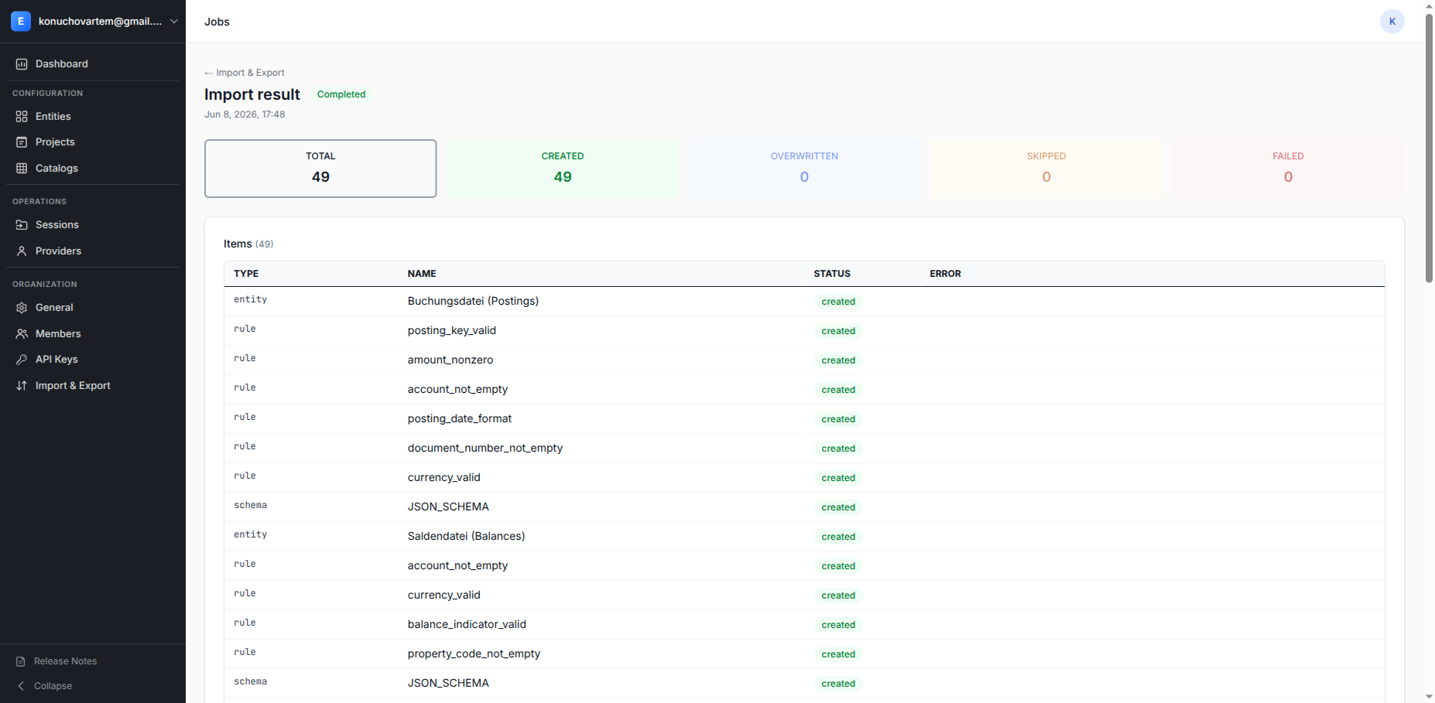Screen dimensions: 1435x703
Task: Filter by the CREATED 49 card
Action: tap(563, 169)
